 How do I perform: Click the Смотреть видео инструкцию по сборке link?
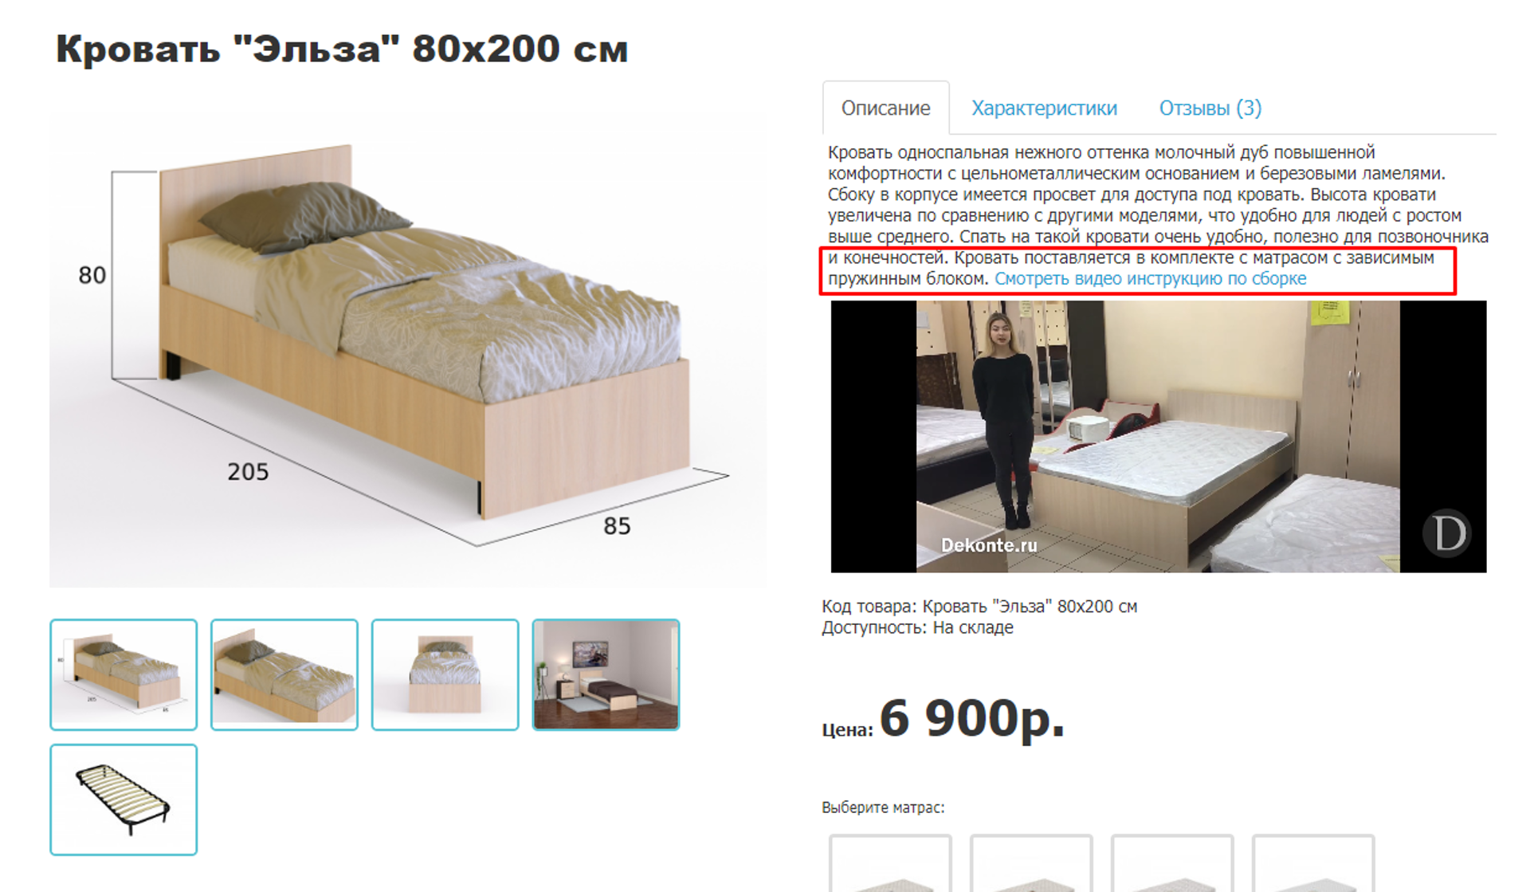1150,279
